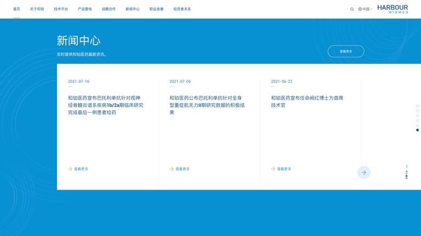The height and width of the screenshot is (236, 421).
Task: Open 查看更多 link for 2021-07-06 news
Action: (x=183, y=169)
